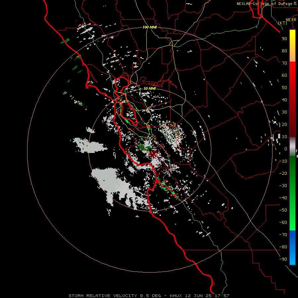Click the 80 value on the velocity scale
The width and height of the screenshot is (298, 298).
[x=284, y=51]
